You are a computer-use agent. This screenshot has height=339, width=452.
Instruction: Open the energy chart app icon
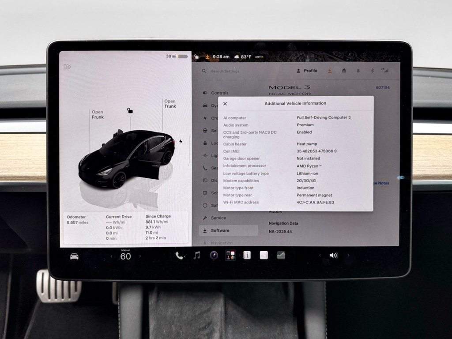pyautogui.click(x=281, y=255)
